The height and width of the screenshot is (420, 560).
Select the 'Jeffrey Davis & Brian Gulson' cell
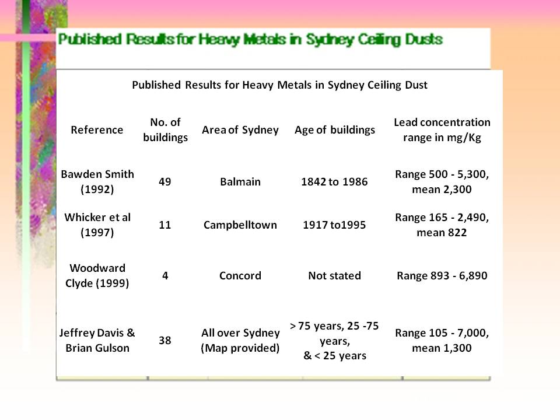click(97, 340)
